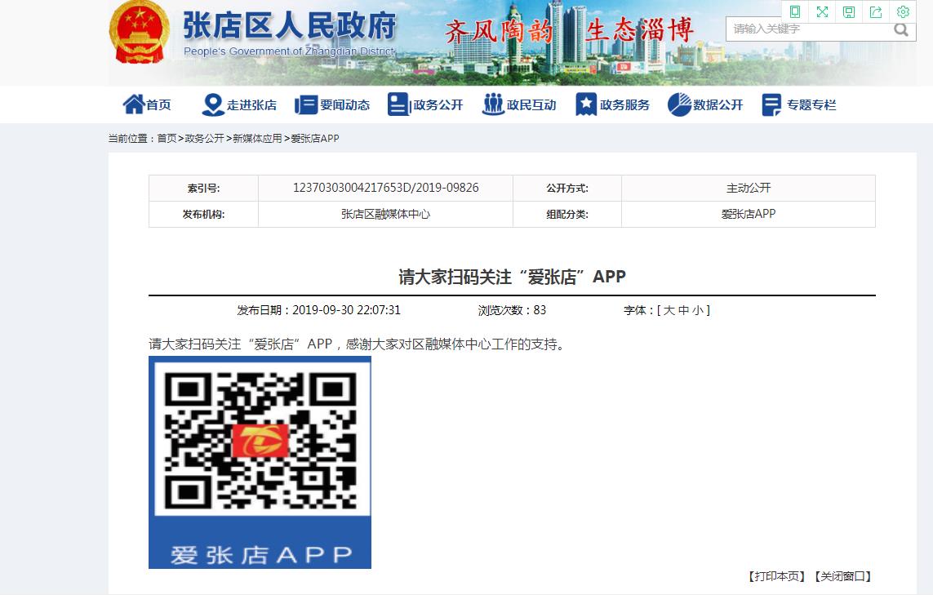Click the share arrow icon in toolbar

point(876,11)
